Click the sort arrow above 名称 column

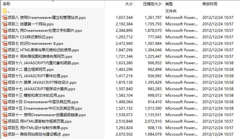pyautogui.click(x=53, y=1)
